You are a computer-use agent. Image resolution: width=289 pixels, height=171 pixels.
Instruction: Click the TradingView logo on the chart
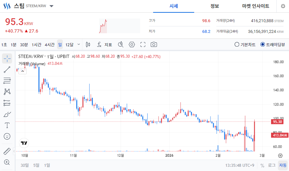[x=24, y=143]
